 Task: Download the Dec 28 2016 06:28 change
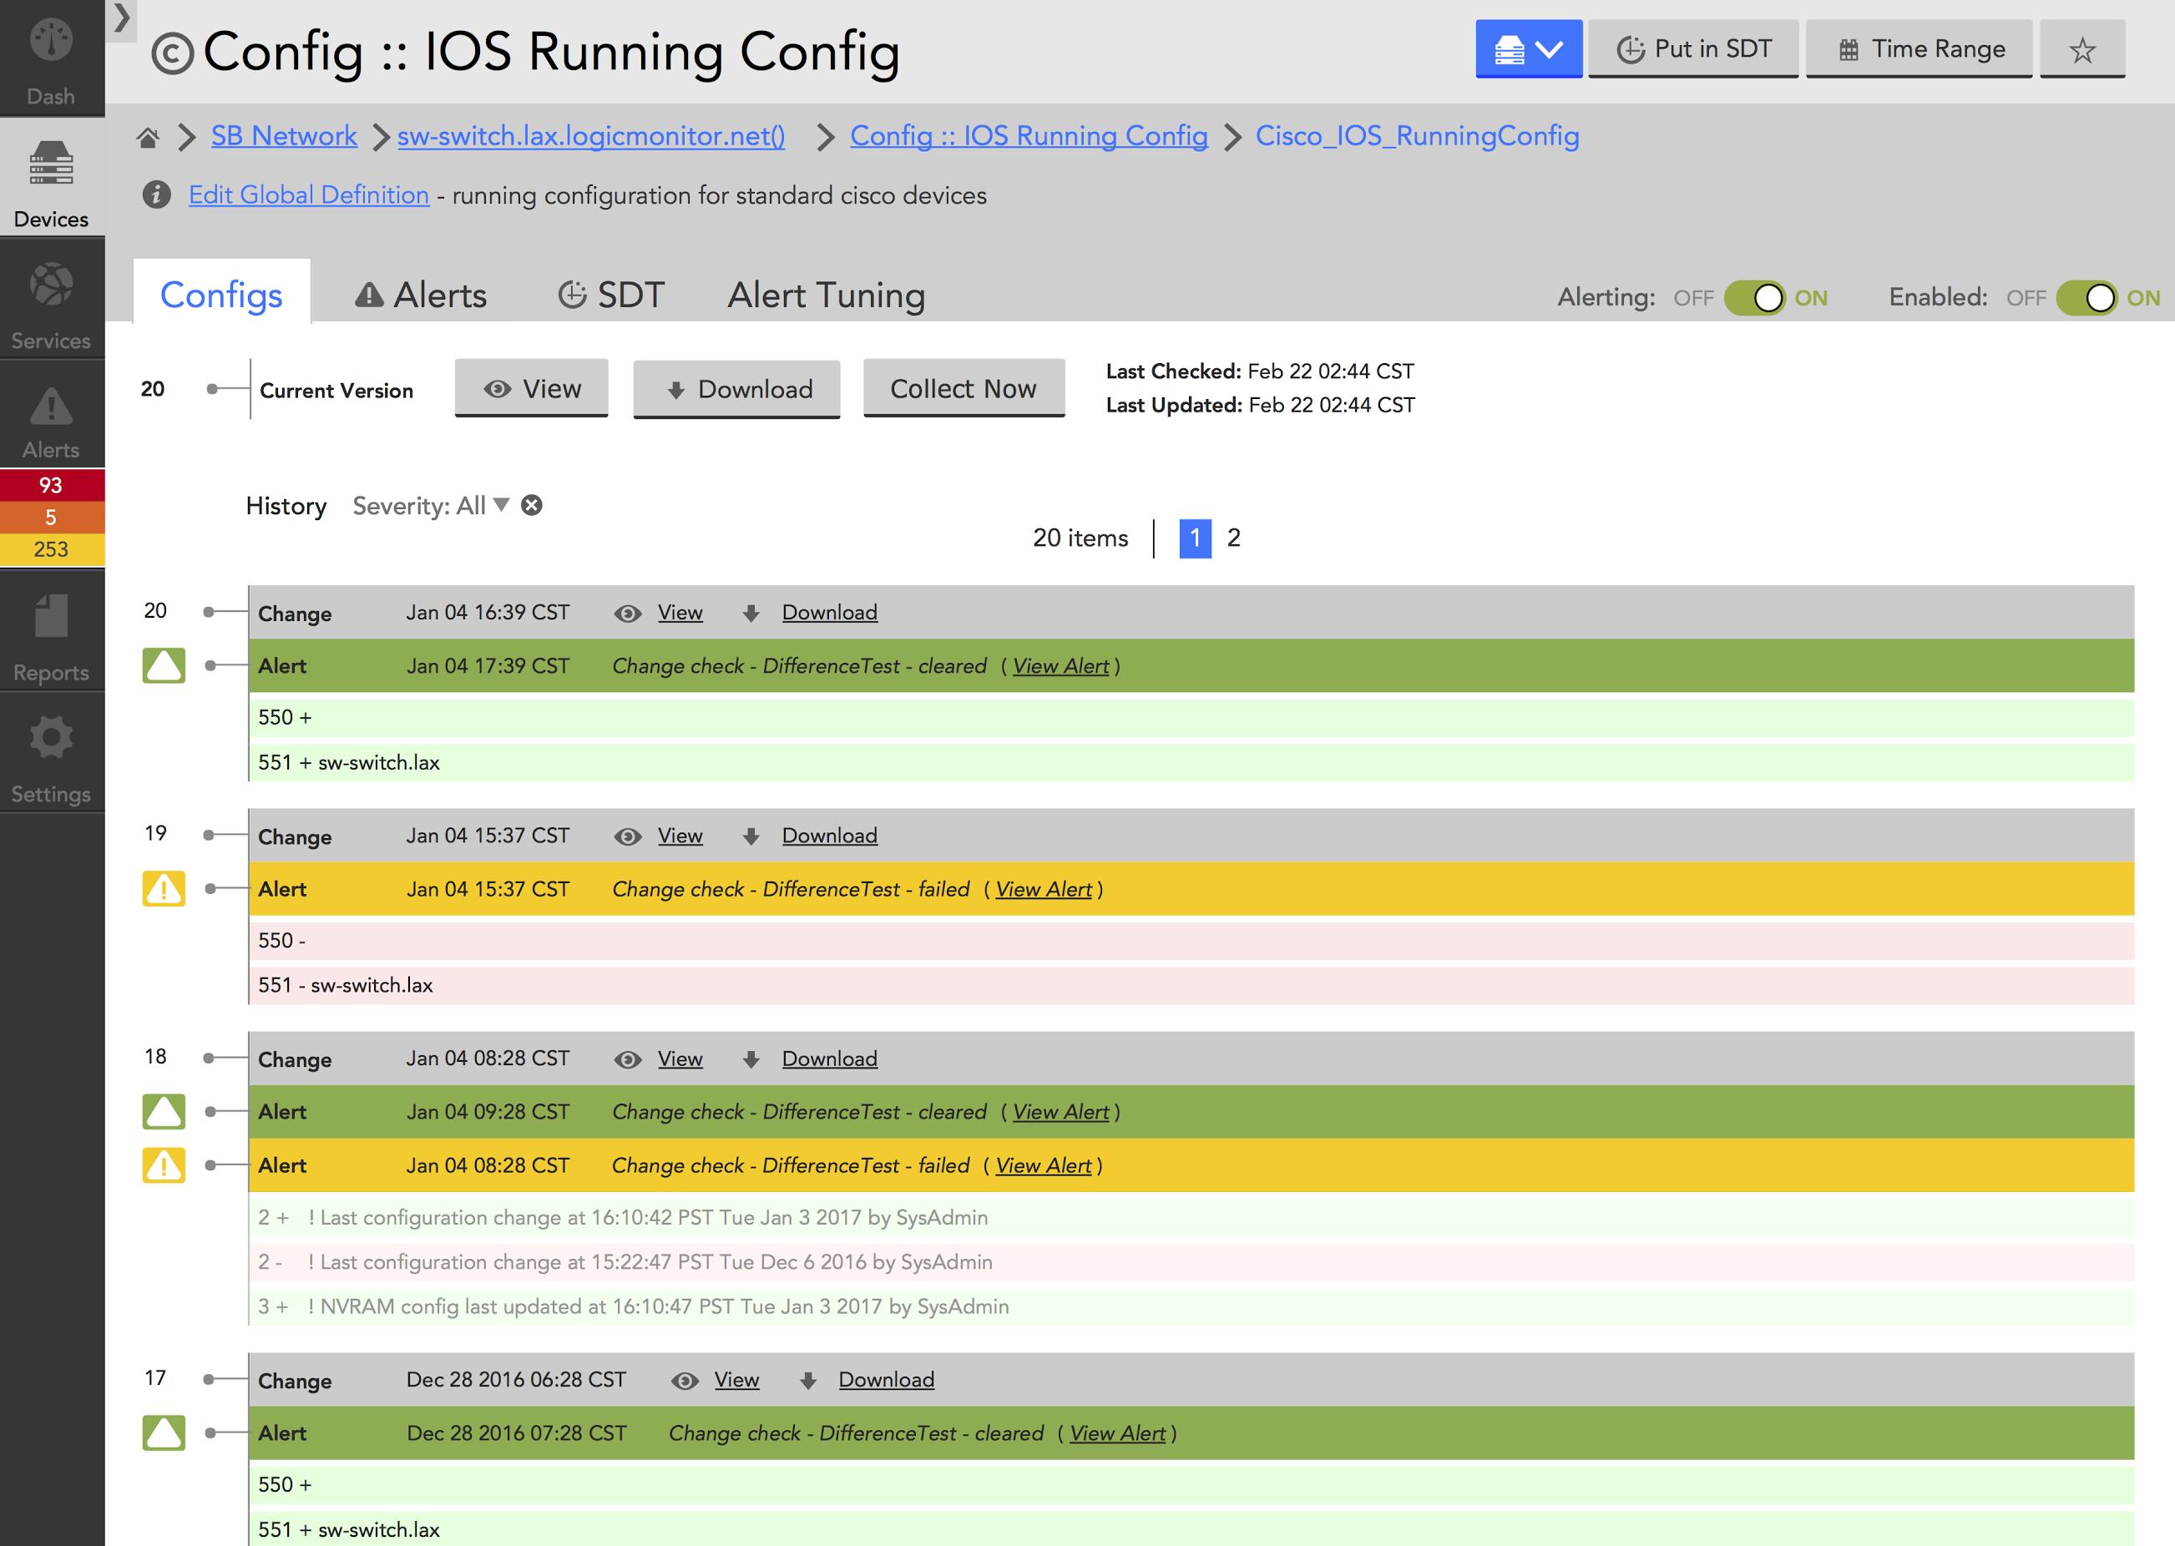point(886,1379)
